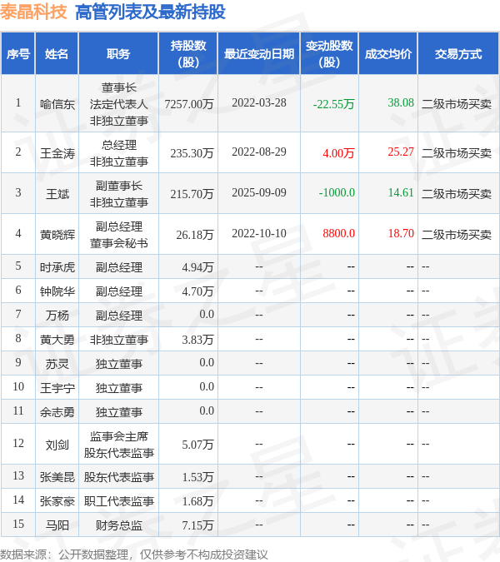Click the 副董事长 非独立董事 position cell

tap(118, 194)
